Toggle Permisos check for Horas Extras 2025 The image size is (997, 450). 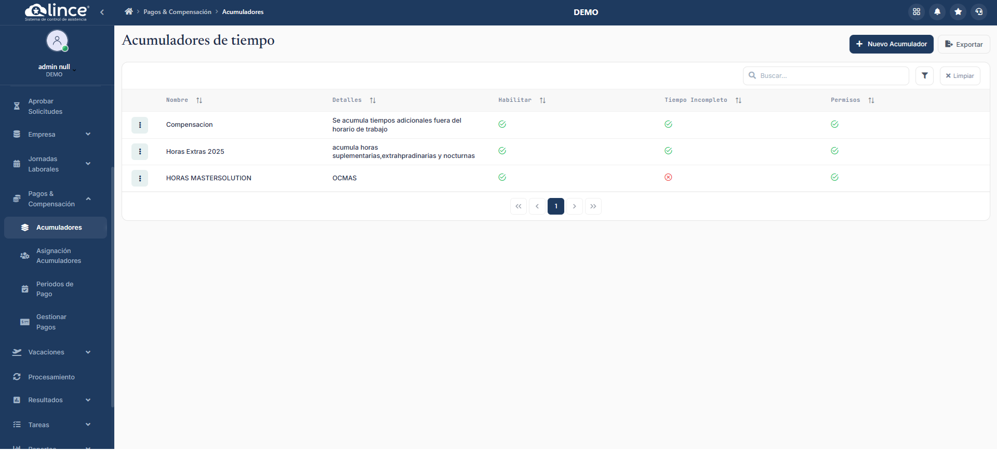[x=834, y=151]
